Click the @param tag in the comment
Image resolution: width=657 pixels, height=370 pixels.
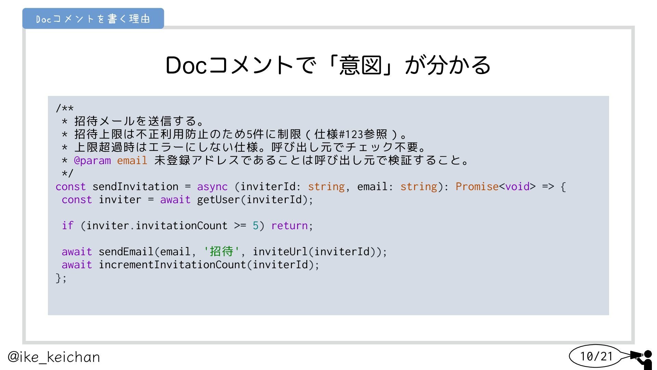click(x=92, y=160)
